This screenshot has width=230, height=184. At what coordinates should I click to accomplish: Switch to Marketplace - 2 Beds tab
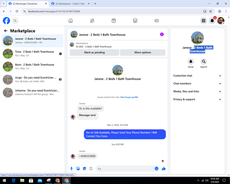click(x=70, y=4)
